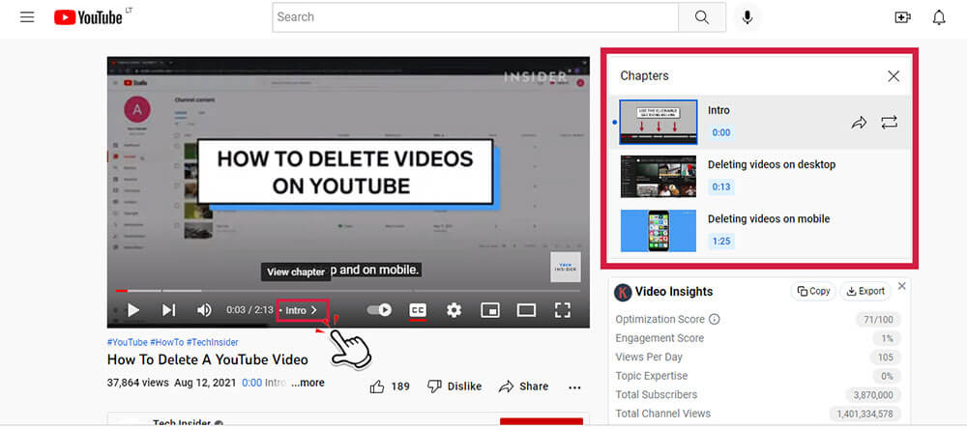Open the more actions ellipsis menu
967x430 pixels.
click(x=574, y=387)
